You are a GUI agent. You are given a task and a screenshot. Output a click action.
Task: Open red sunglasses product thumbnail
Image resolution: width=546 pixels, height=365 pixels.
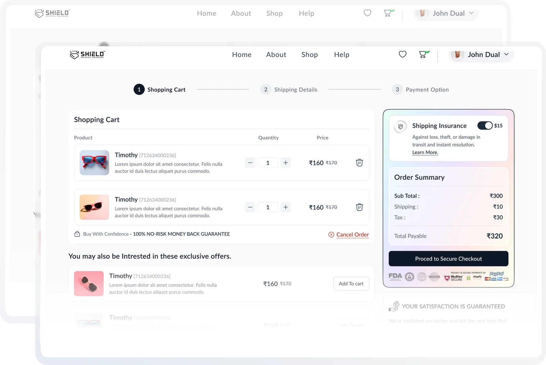click(x=95, y=163)
